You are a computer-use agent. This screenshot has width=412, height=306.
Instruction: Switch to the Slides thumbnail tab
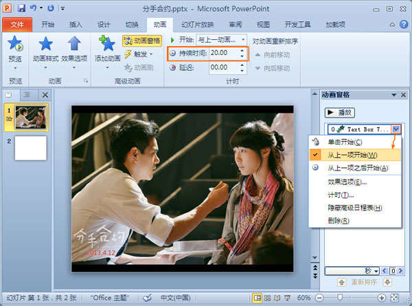tap(9, 95)
